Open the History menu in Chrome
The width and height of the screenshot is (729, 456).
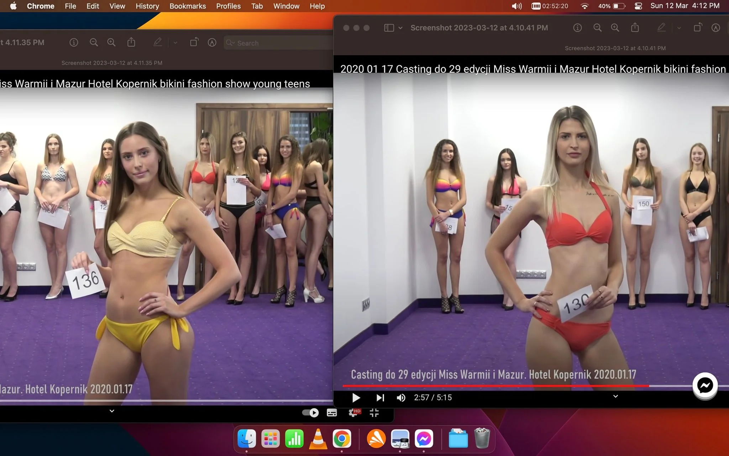(x=147, y=6)
